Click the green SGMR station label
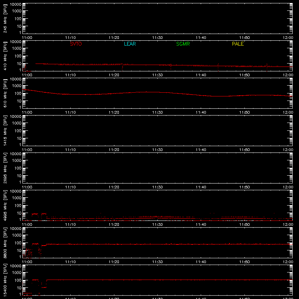Image resolution: width=299 pixels, height=299 pixels. tap(183, 44)
